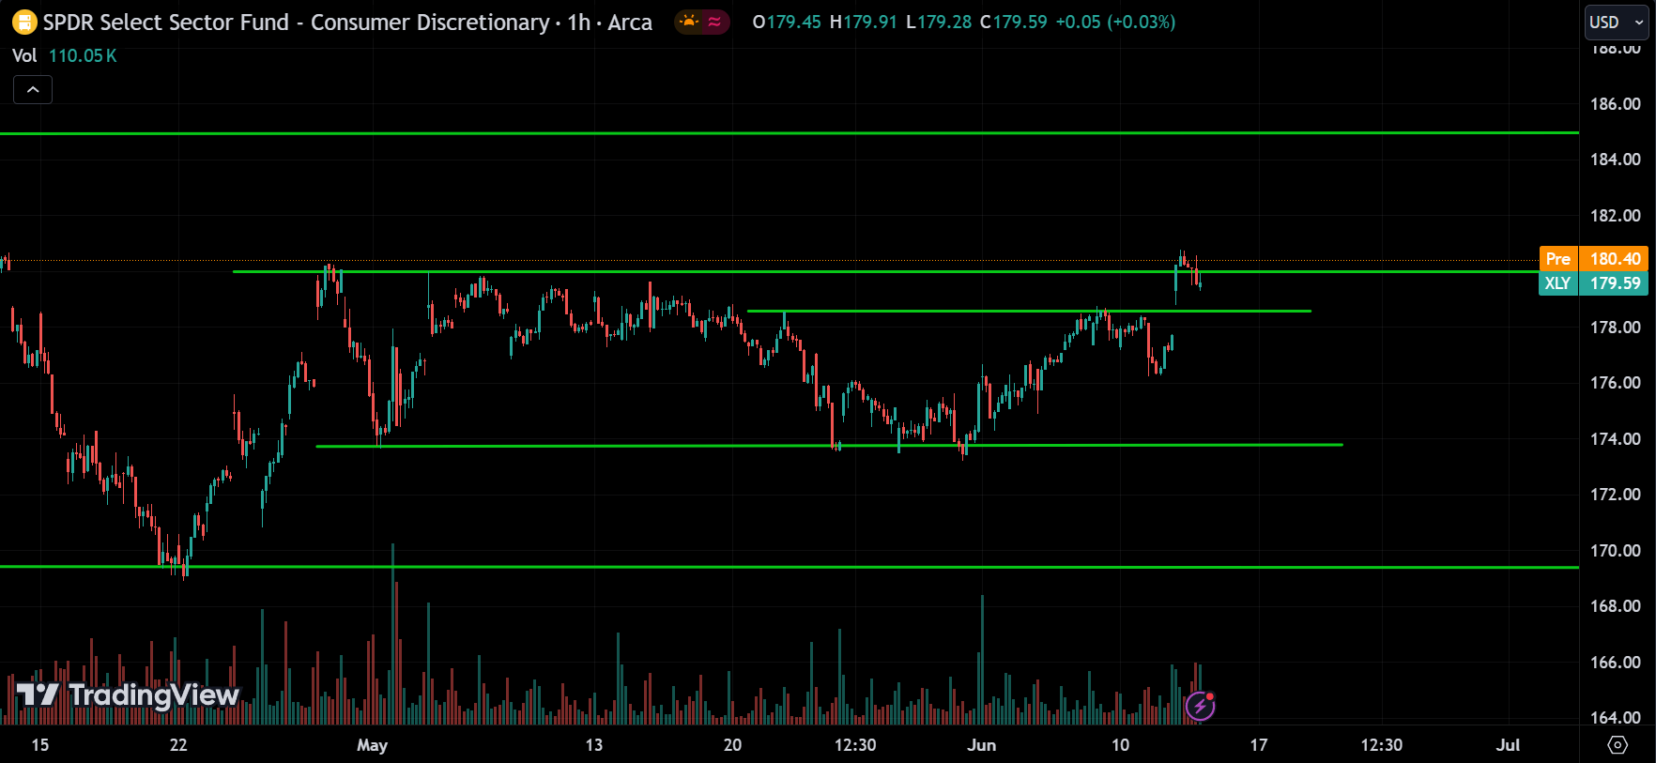1656x763 pixels.
Task: Click the 172.00 price axis label
Action: coord(1616,495)
